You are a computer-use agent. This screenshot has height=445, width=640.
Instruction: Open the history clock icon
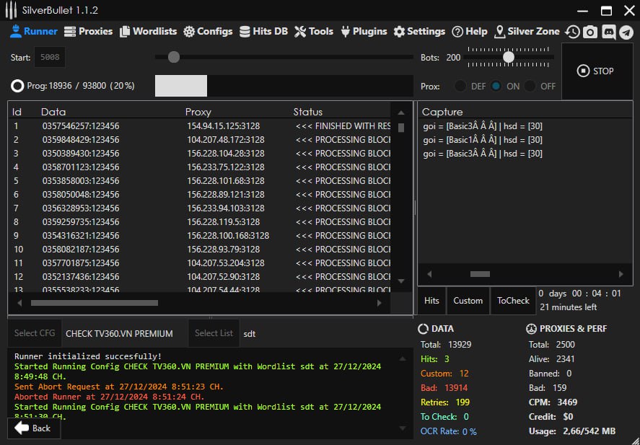click(572, 32)
